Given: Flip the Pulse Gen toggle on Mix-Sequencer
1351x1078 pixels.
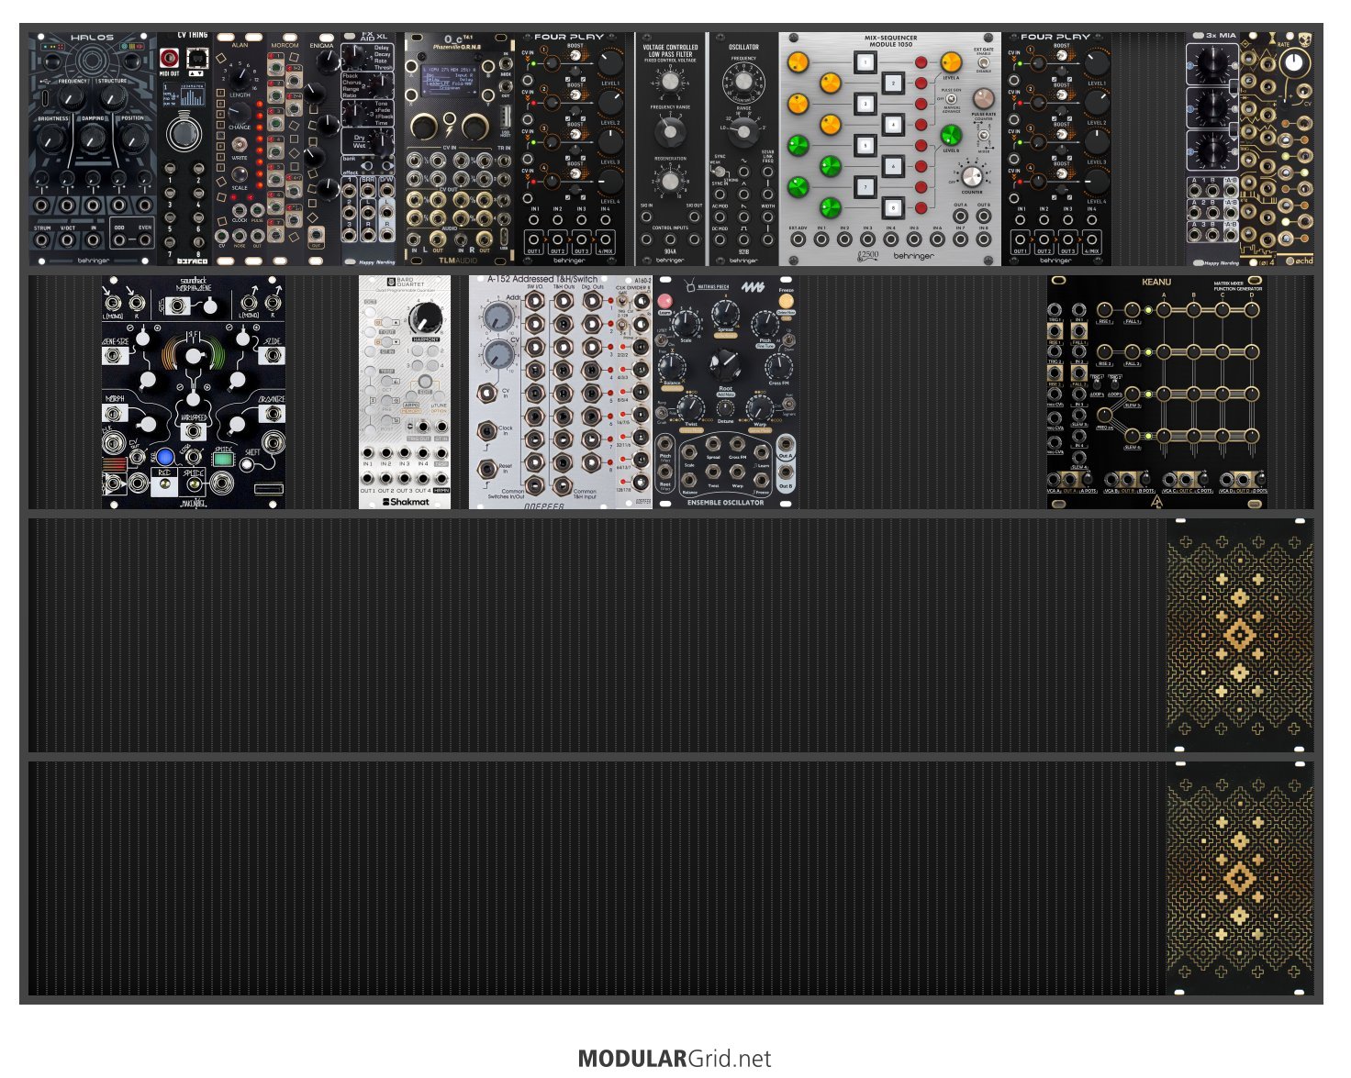Looking at the screenshot, I should (x=952, y=98).
